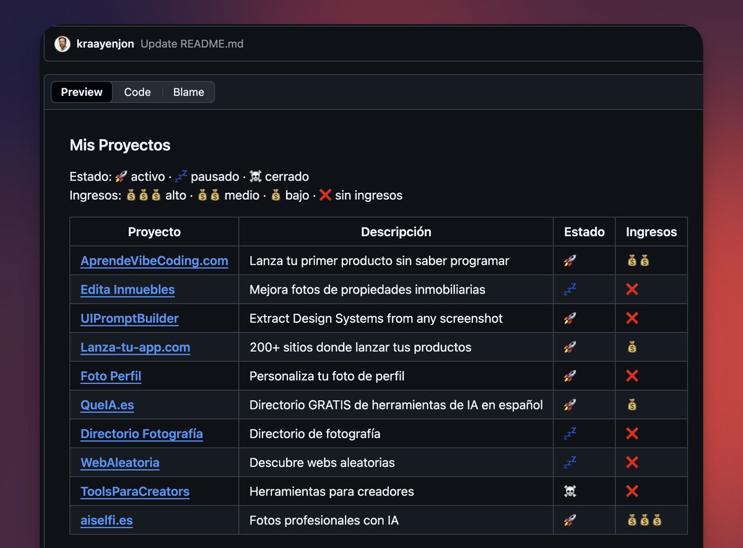
Task: Click the skull icon beside 'cerrado' in legend
Action: (x=255, y=177)
